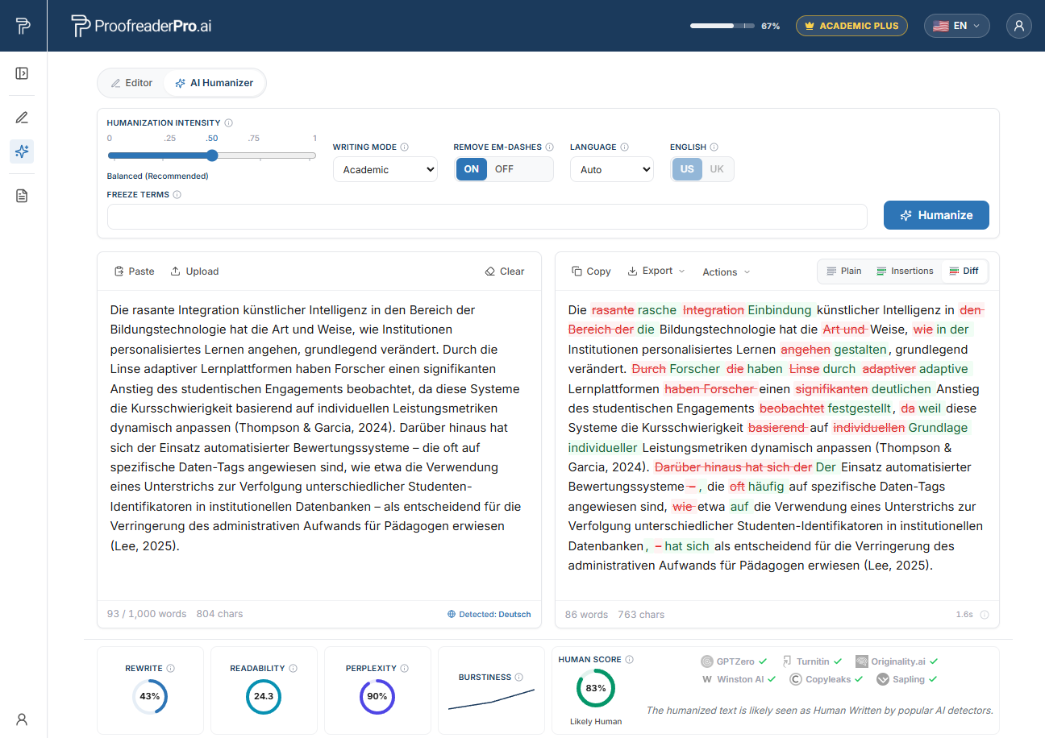The width and height of the screenshot is (1045, 738).
Task: Select US English variant
Action: [687, 169]
